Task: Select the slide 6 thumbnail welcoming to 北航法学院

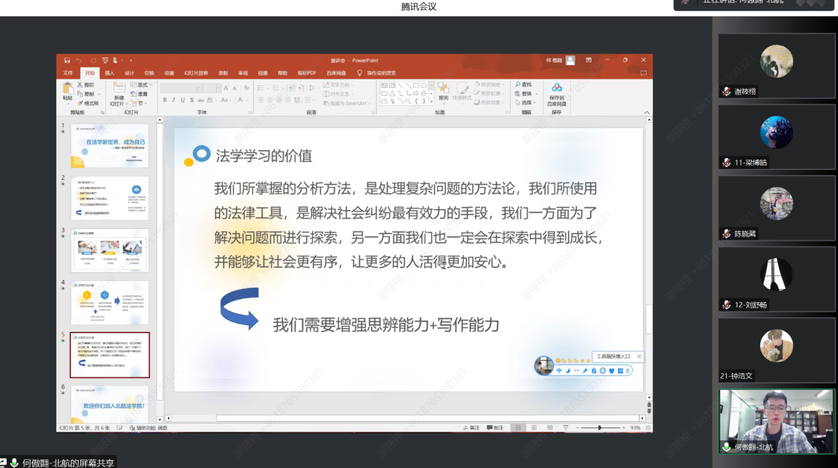Action: coord(110,404)
